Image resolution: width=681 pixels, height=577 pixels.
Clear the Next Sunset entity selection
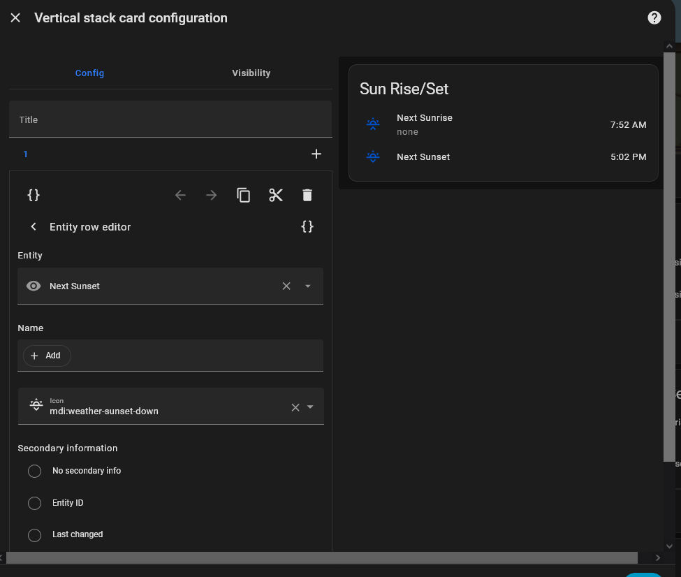(286, 286)
